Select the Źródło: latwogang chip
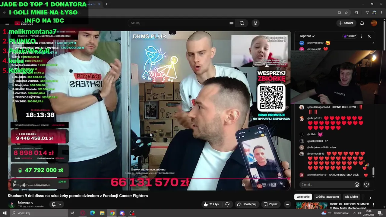Viewport: 386px width, 217px height. pos(327,197)
